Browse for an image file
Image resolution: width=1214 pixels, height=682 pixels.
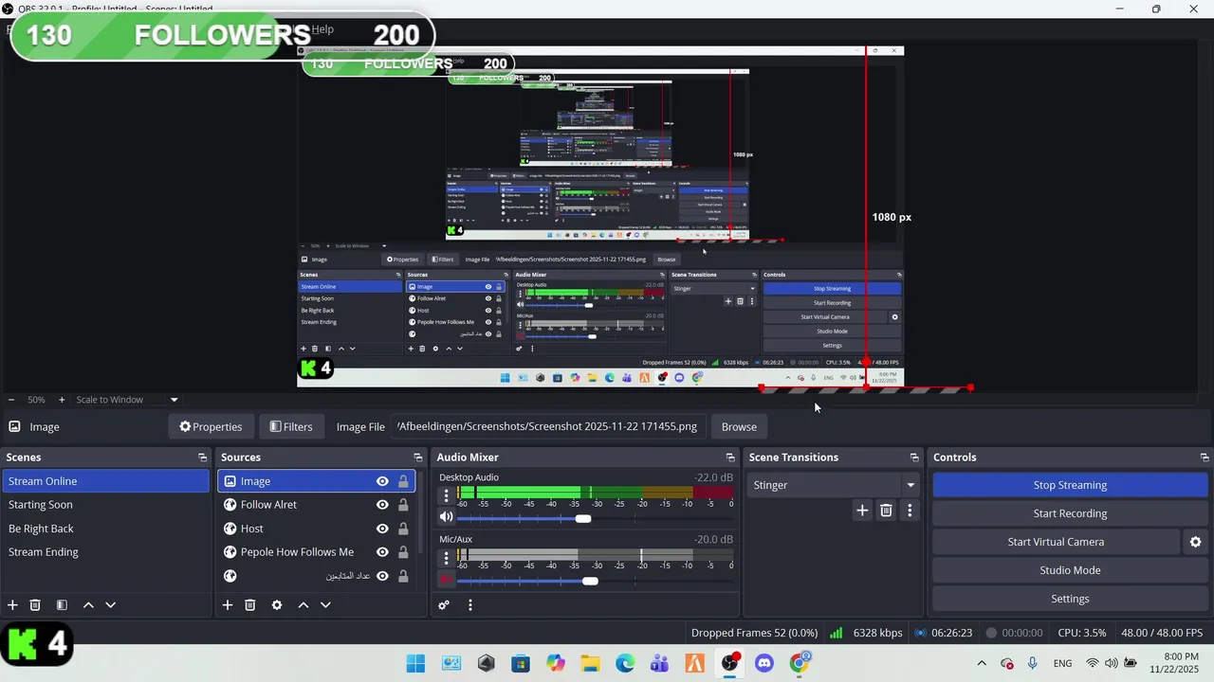coord(739,426)
